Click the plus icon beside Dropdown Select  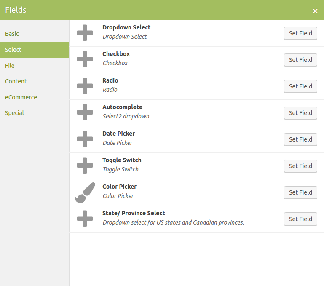tap(85, 33)
